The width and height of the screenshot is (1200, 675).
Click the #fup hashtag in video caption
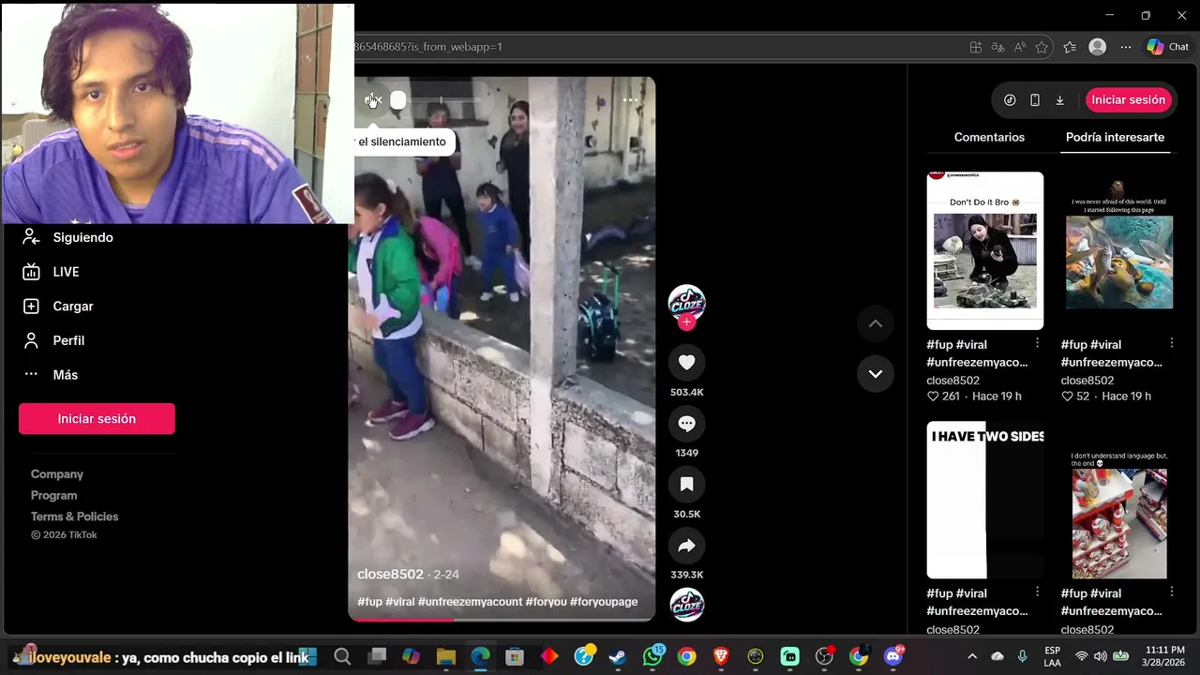tap(369, 602)
